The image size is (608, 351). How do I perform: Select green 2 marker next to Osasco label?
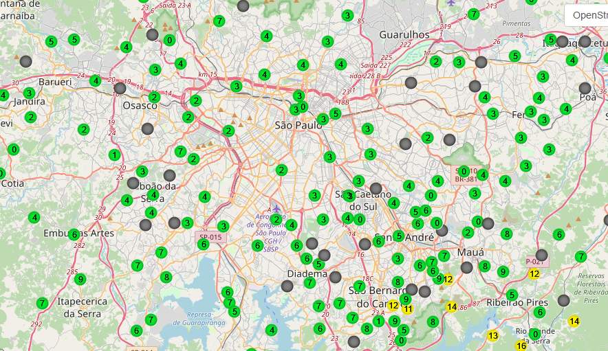(154, 98)
